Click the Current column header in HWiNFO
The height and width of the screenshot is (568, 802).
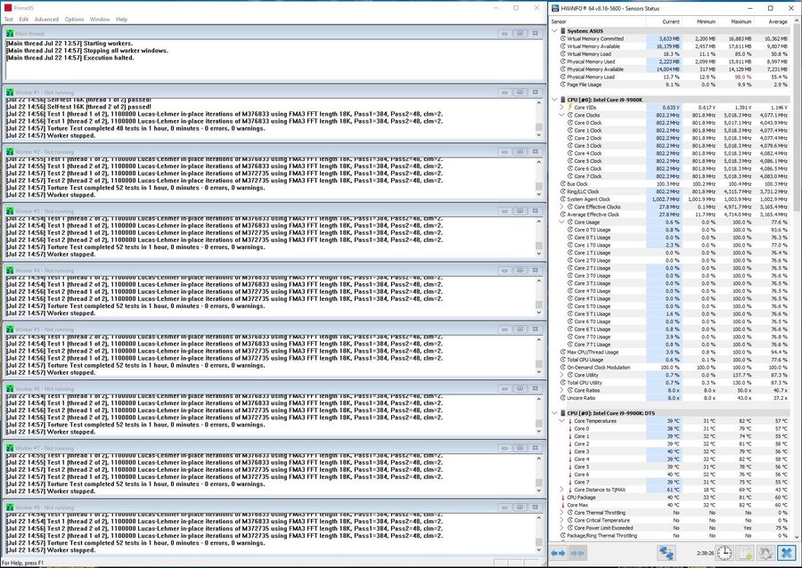click(x=664, y=21)
